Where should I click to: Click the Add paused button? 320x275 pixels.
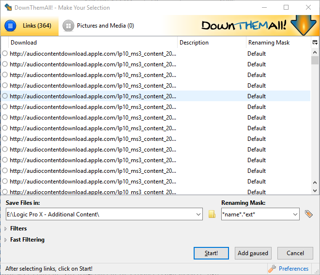[253, 253]
